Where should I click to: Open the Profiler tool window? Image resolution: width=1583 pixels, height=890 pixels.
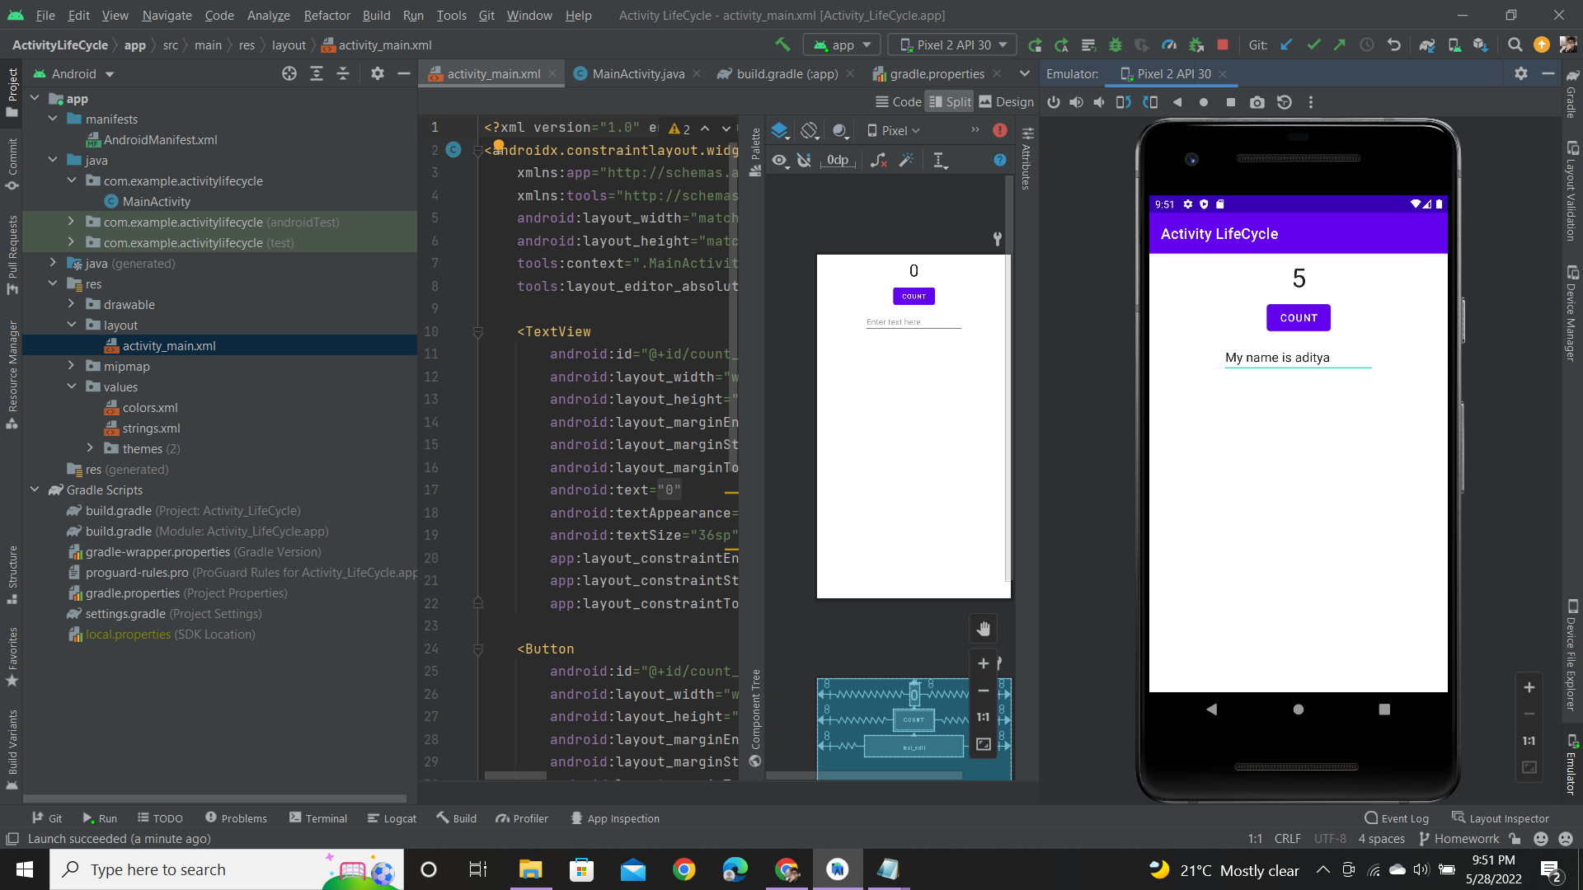(x=522, y=817)
